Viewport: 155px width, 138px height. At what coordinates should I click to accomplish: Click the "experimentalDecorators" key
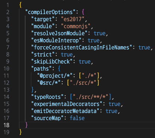click(x=67, y=104)
